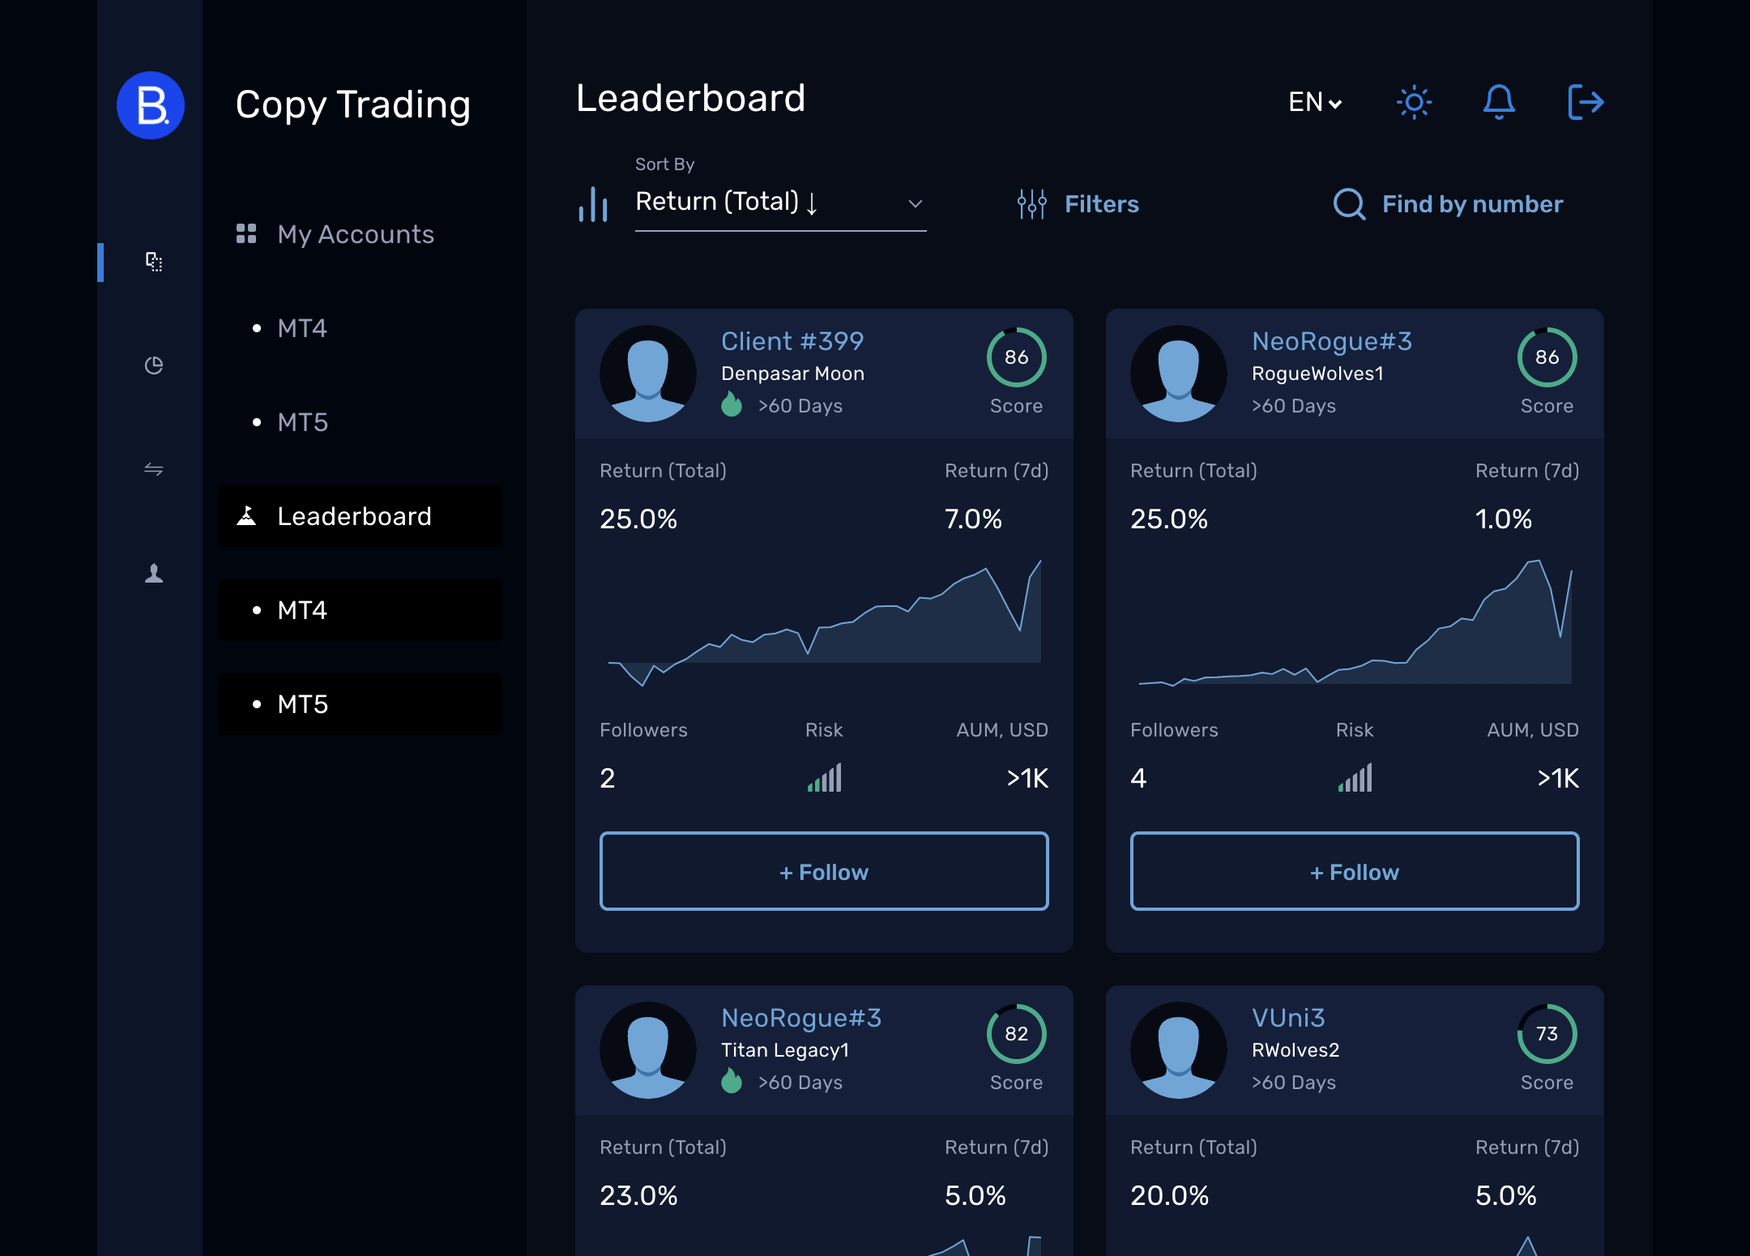Click the flame icon on Denpasar Moon

pyautogui.click(x=732, y=404)
